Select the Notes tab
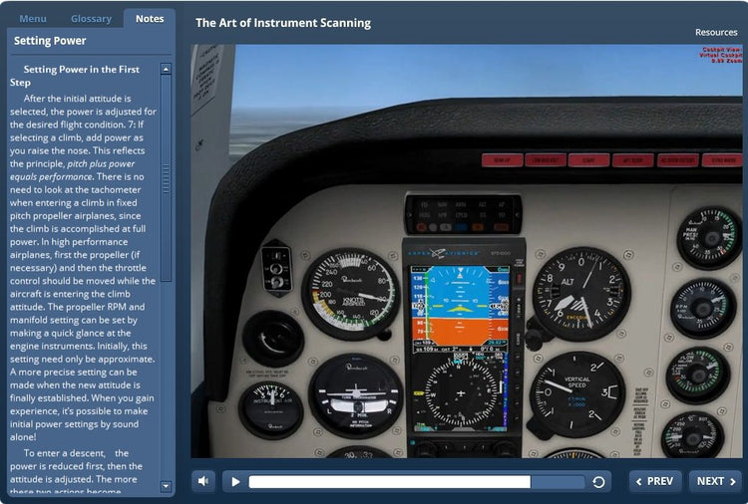 click(150, 19)
